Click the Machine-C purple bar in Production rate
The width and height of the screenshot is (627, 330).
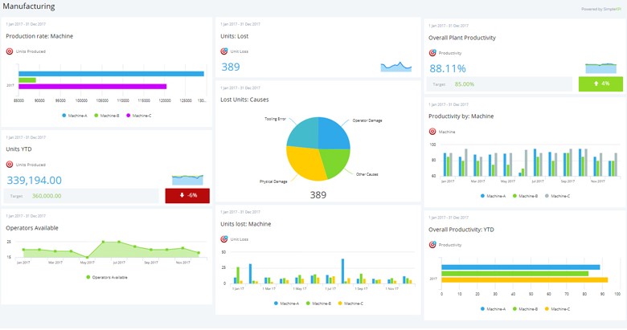pos(92,87)
